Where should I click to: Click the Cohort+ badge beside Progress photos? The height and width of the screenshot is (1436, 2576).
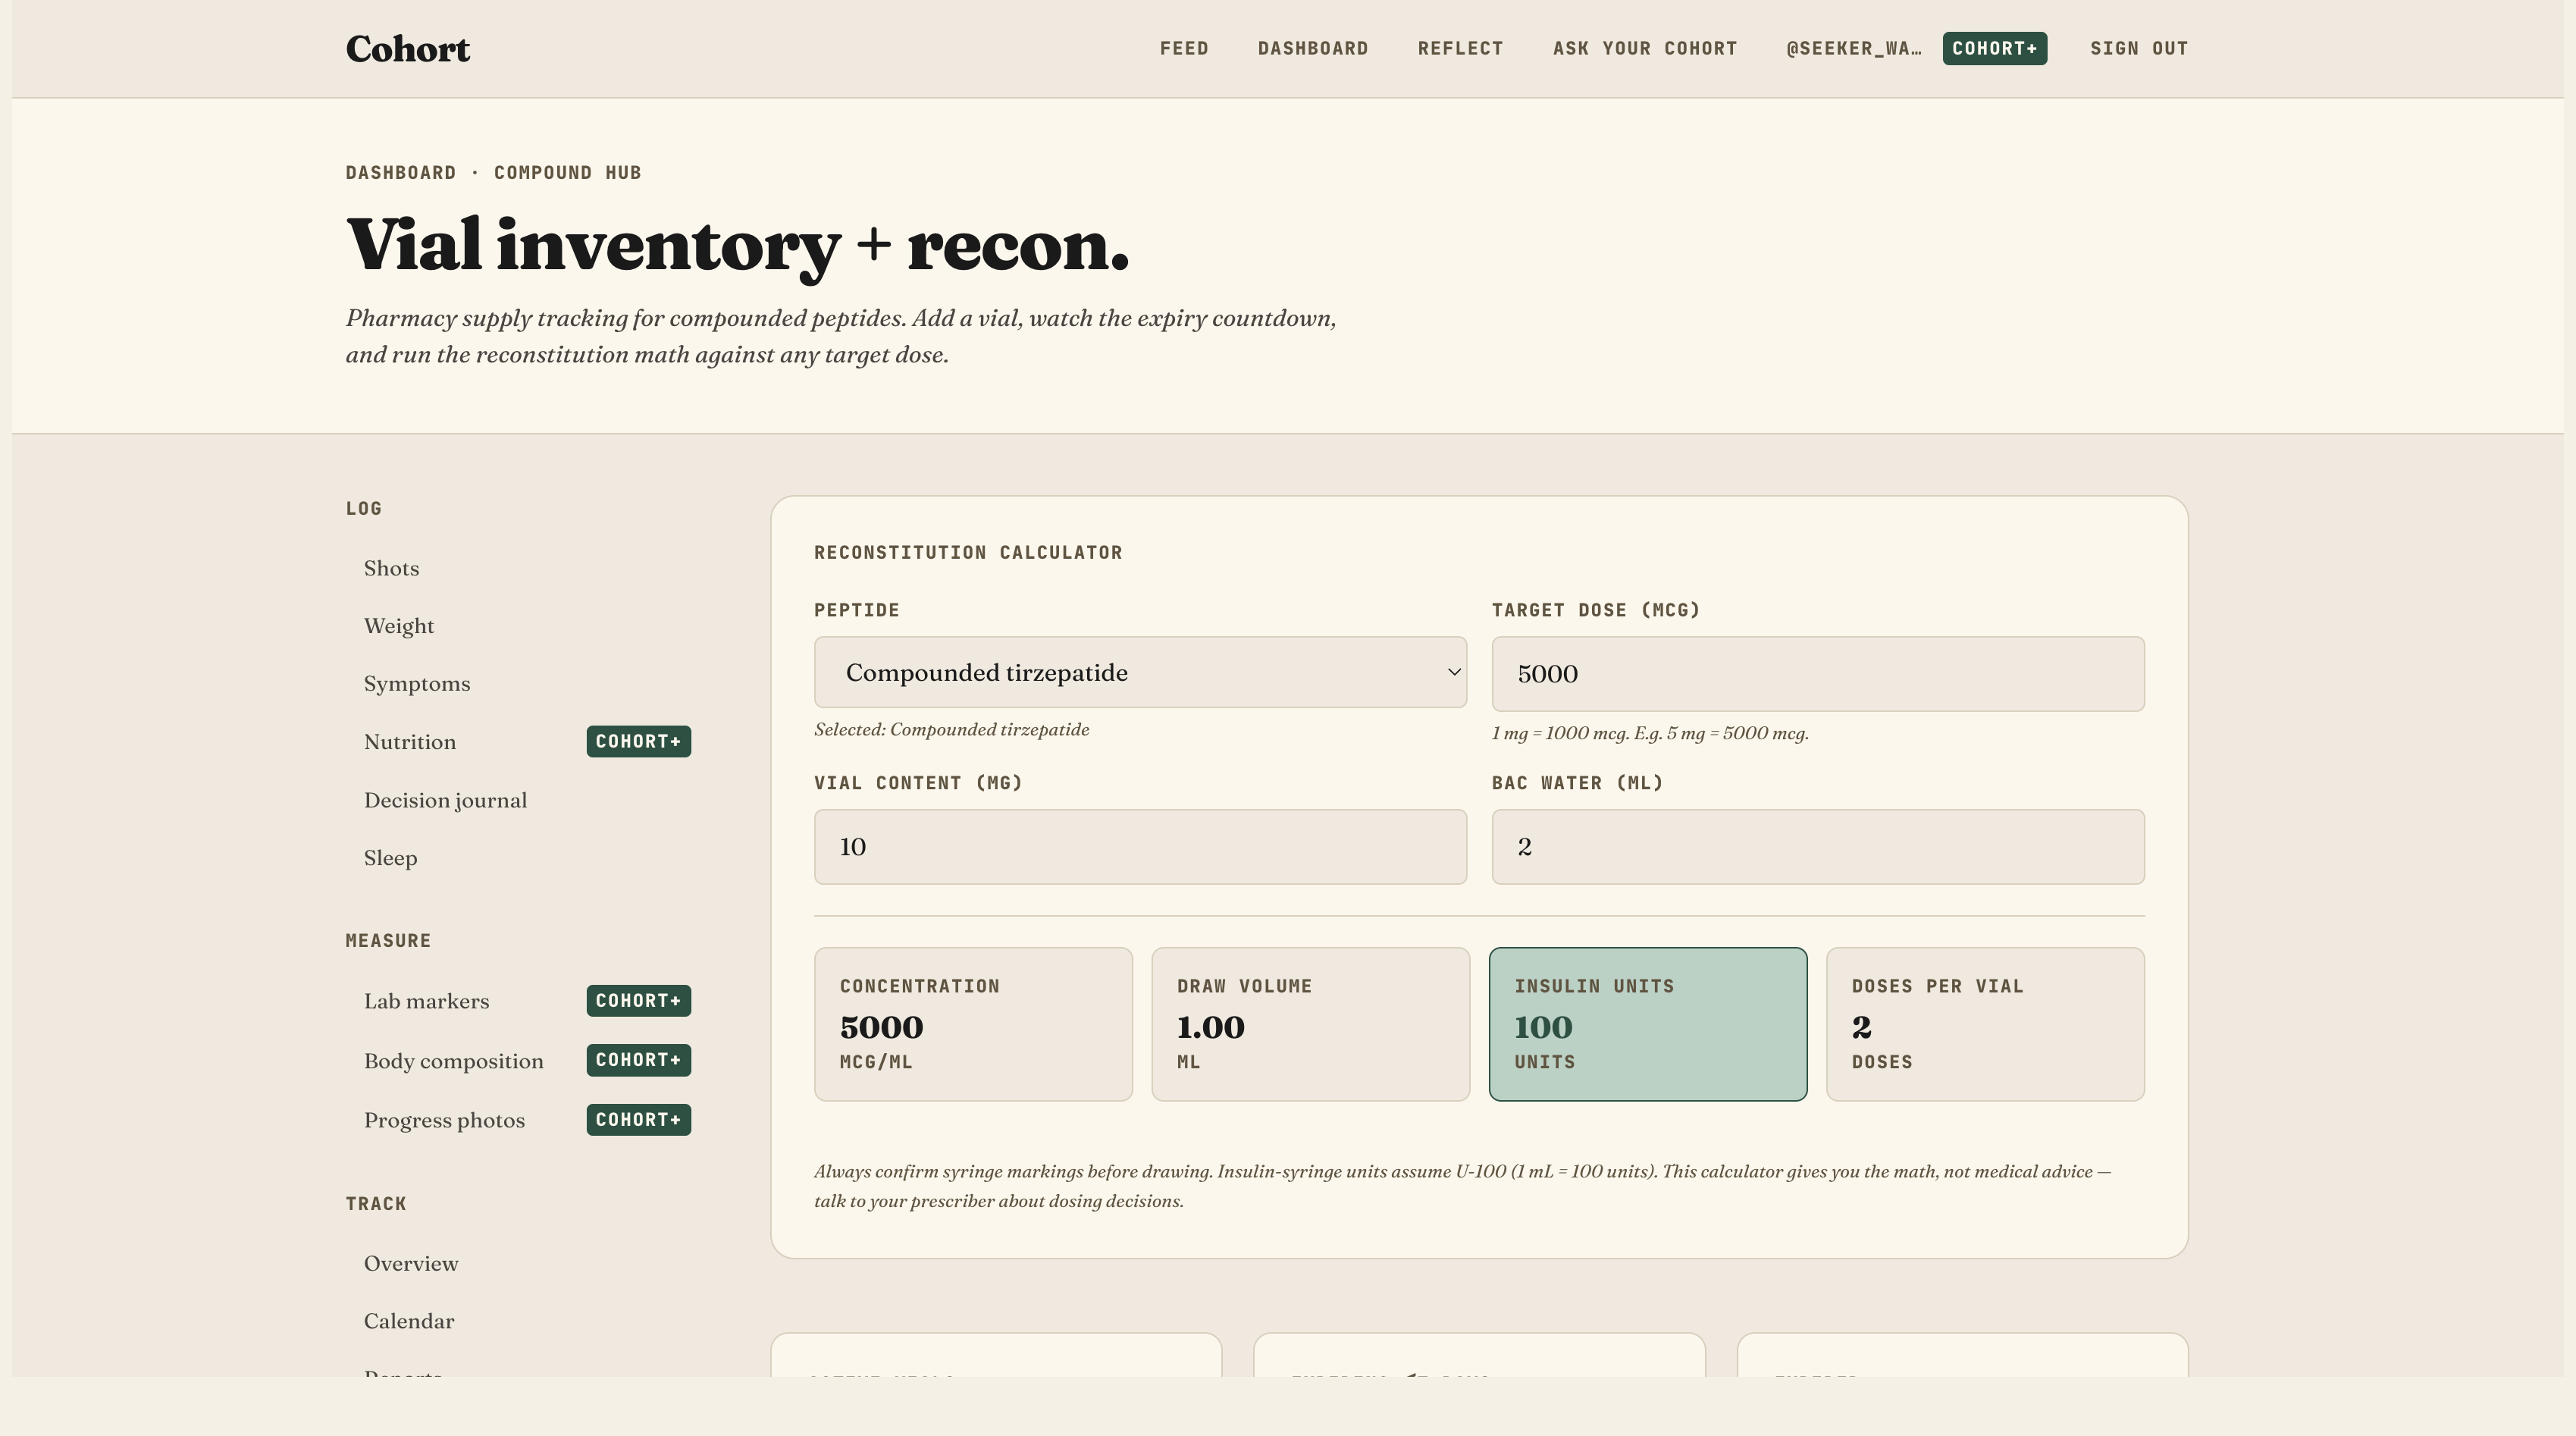tap(638, 1120)
